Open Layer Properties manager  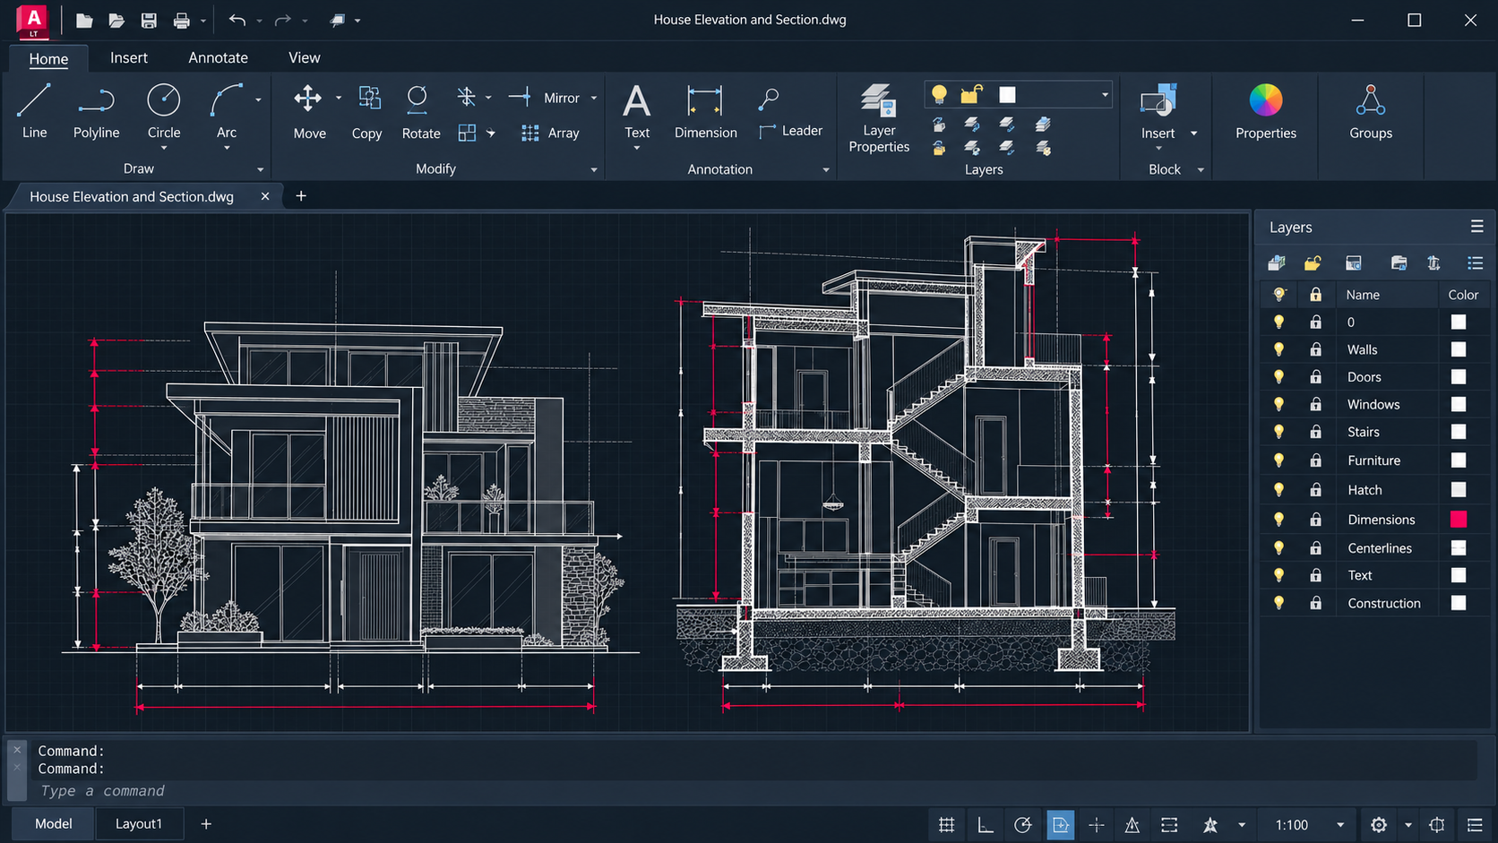click(x=879, y=118)
